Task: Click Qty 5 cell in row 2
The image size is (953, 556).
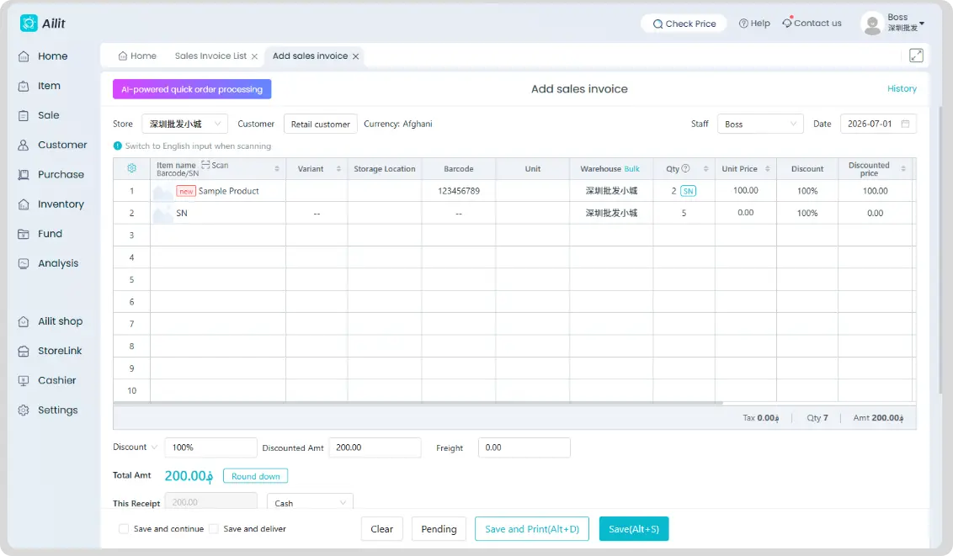Action: pos(684,213)
